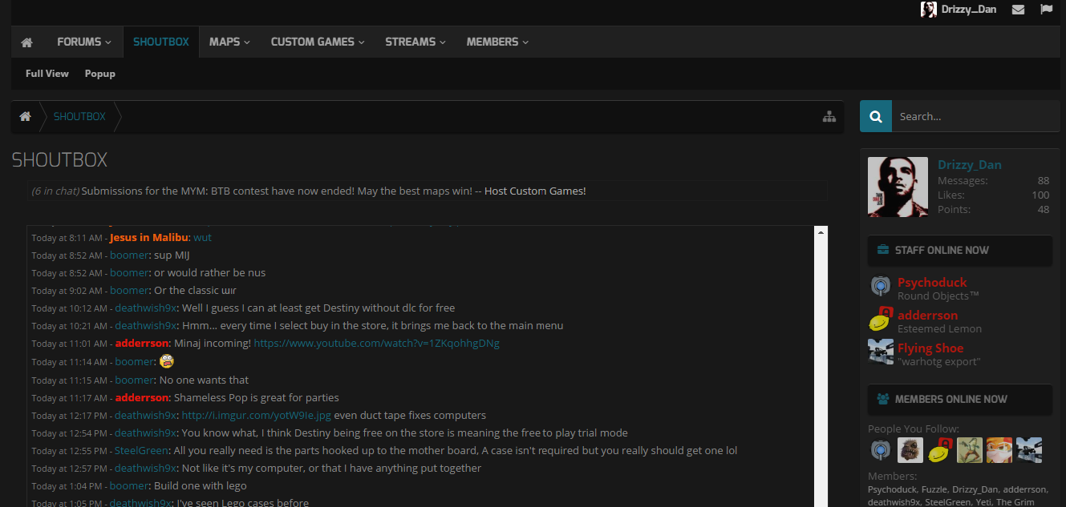
Task: Open the Custom Games dropdown
Action: click(318, 42)
